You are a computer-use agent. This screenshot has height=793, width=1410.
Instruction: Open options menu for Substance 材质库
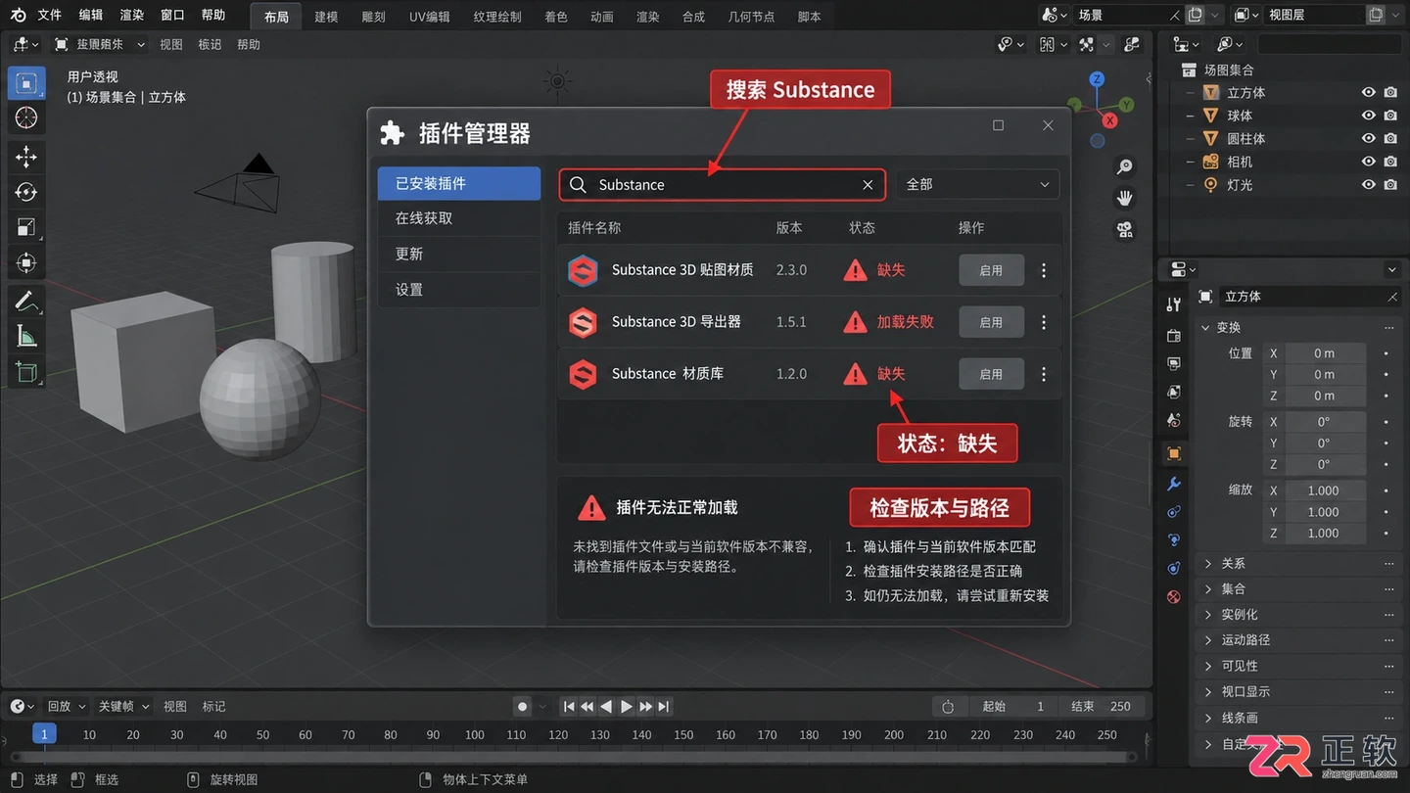tap(1044, 374)
